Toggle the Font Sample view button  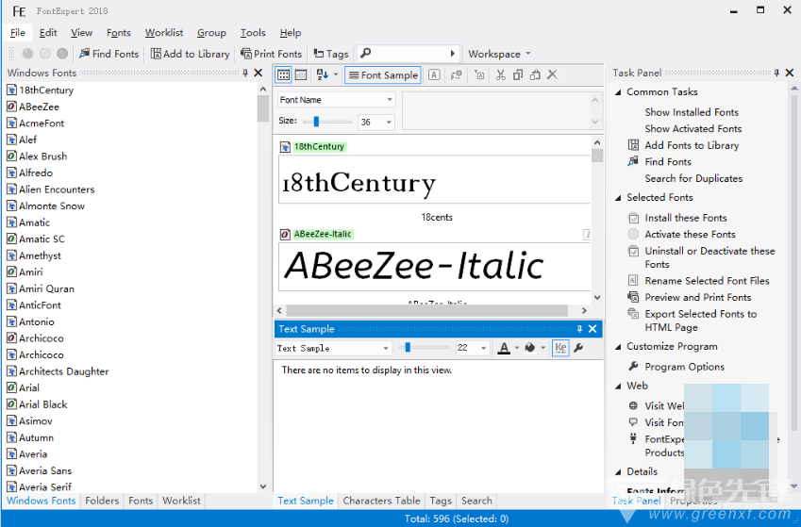coord(383,75)
